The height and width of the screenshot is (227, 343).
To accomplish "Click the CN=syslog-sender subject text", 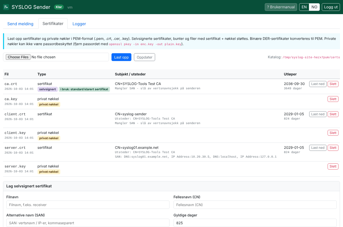I will (131, 114).
